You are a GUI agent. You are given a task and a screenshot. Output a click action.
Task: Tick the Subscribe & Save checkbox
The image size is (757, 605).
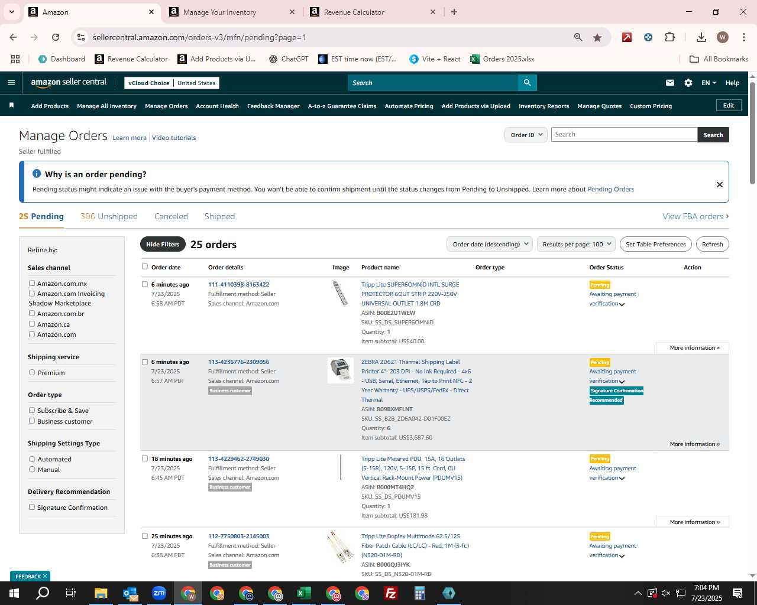(32, 410)
